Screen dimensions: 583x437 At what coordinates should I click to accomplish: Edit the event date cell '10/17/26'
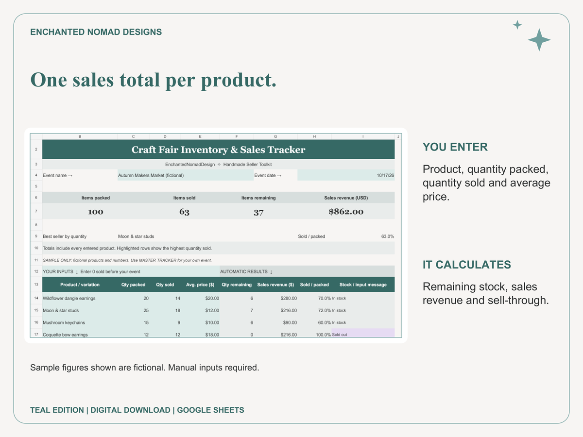point(346,175)
